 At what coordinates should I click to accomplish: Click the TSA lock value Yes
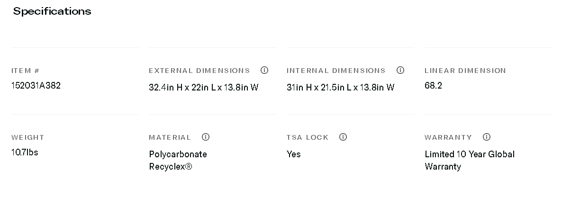click(294, 154)
